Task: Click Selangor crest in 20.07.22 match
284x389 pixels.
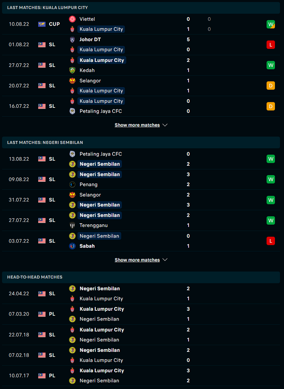Action: (x=72, y=80)
